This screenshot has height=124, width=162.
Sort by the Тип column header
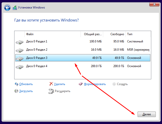pyautogui.click(x=138, y=34)
